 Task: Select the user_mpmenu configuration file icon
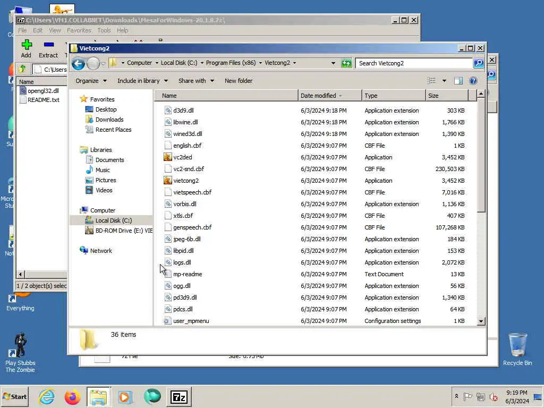(x=167, y=321)
